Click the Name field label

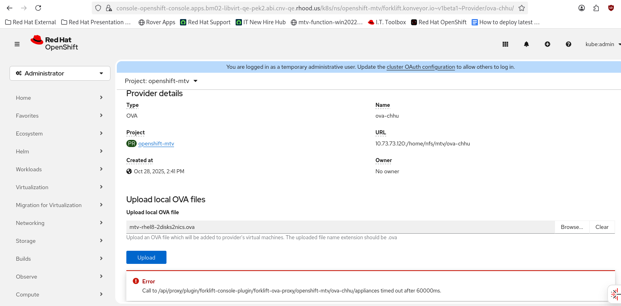[x=383, y=105]
